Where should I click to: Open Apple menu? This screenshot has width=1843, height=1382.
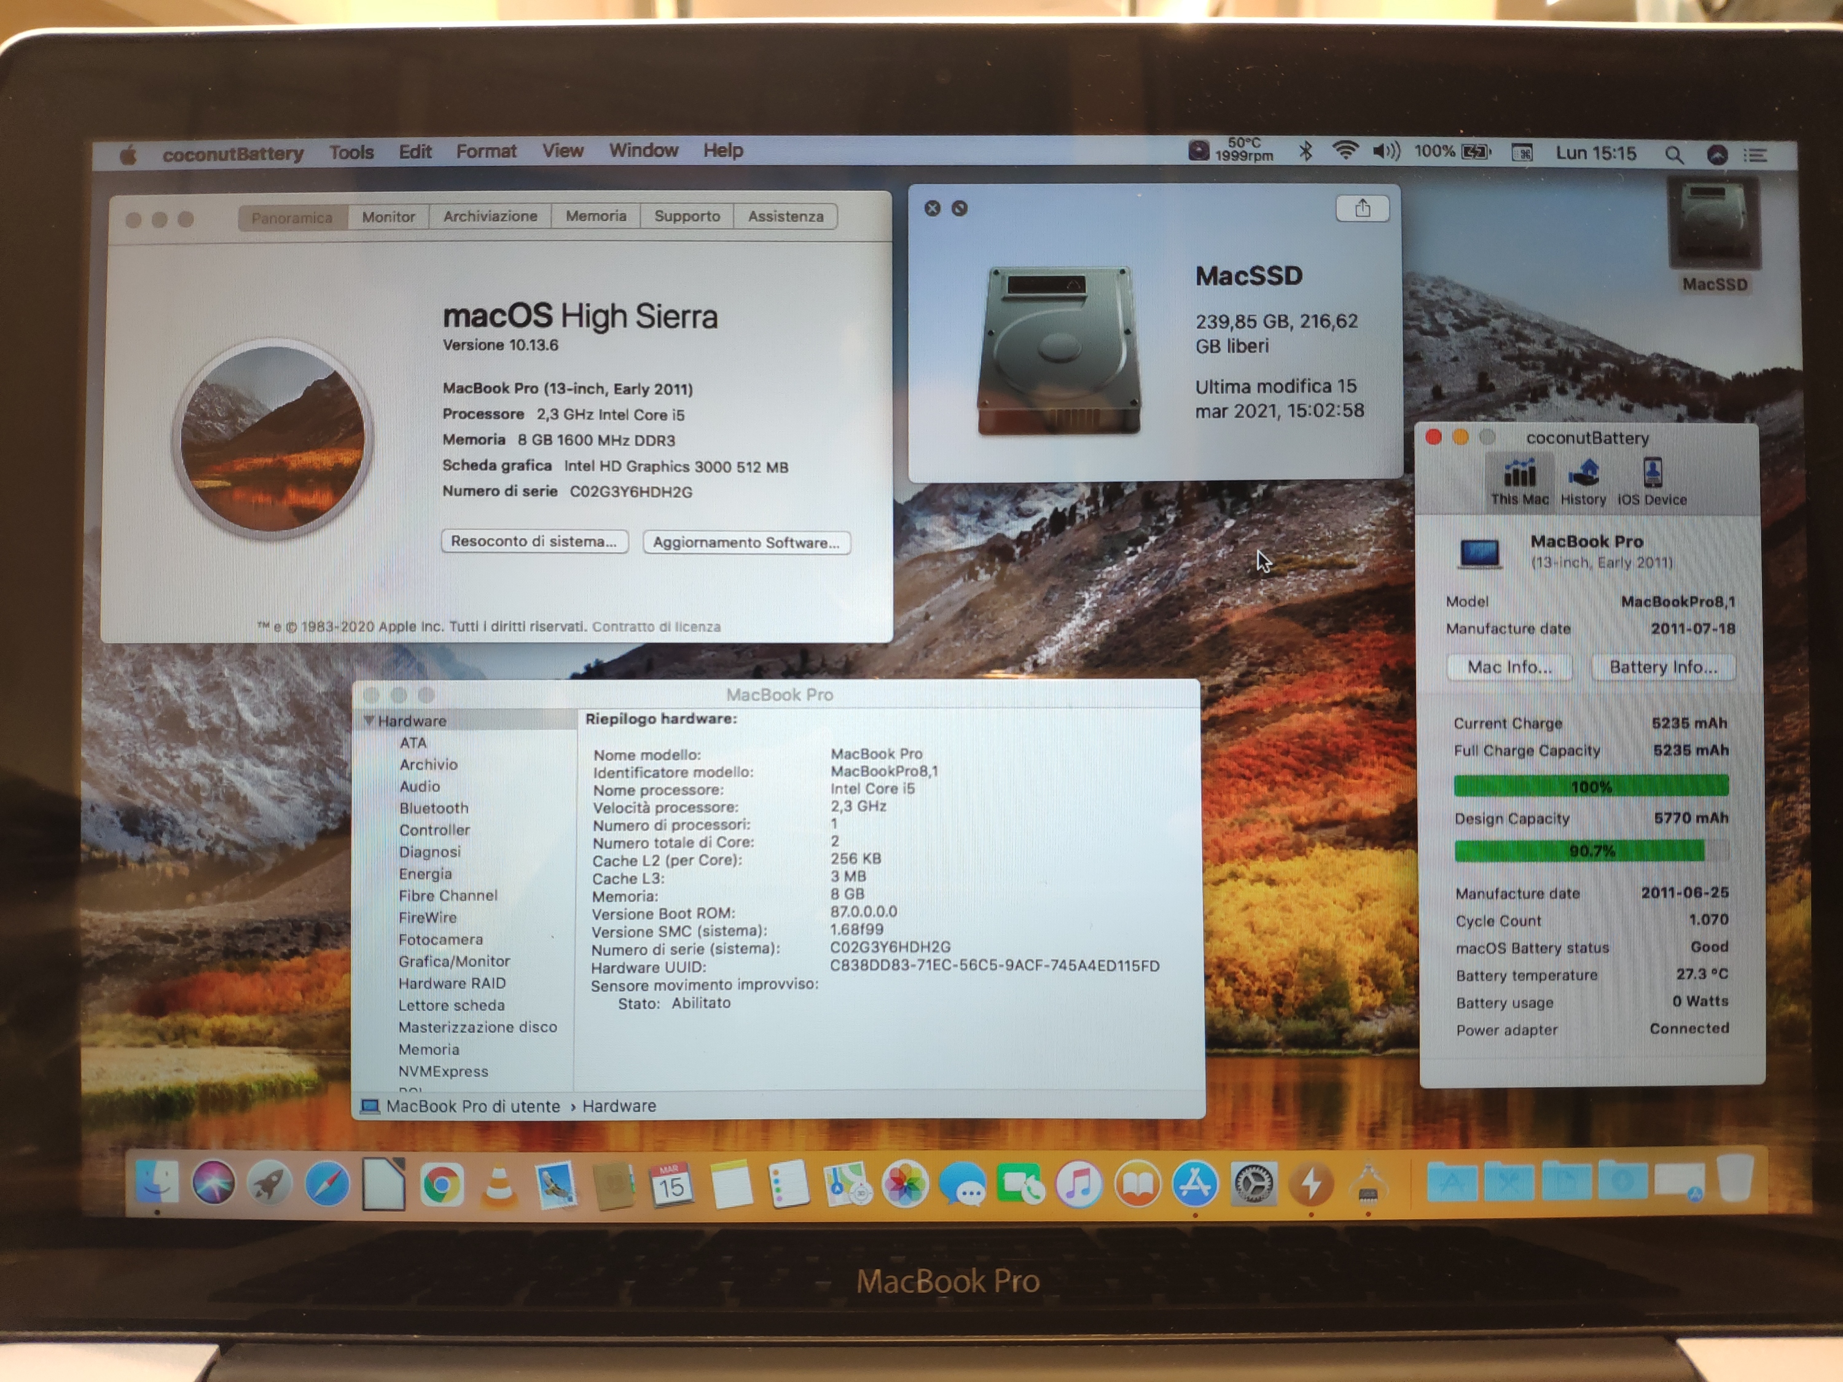tap(128, 155)
